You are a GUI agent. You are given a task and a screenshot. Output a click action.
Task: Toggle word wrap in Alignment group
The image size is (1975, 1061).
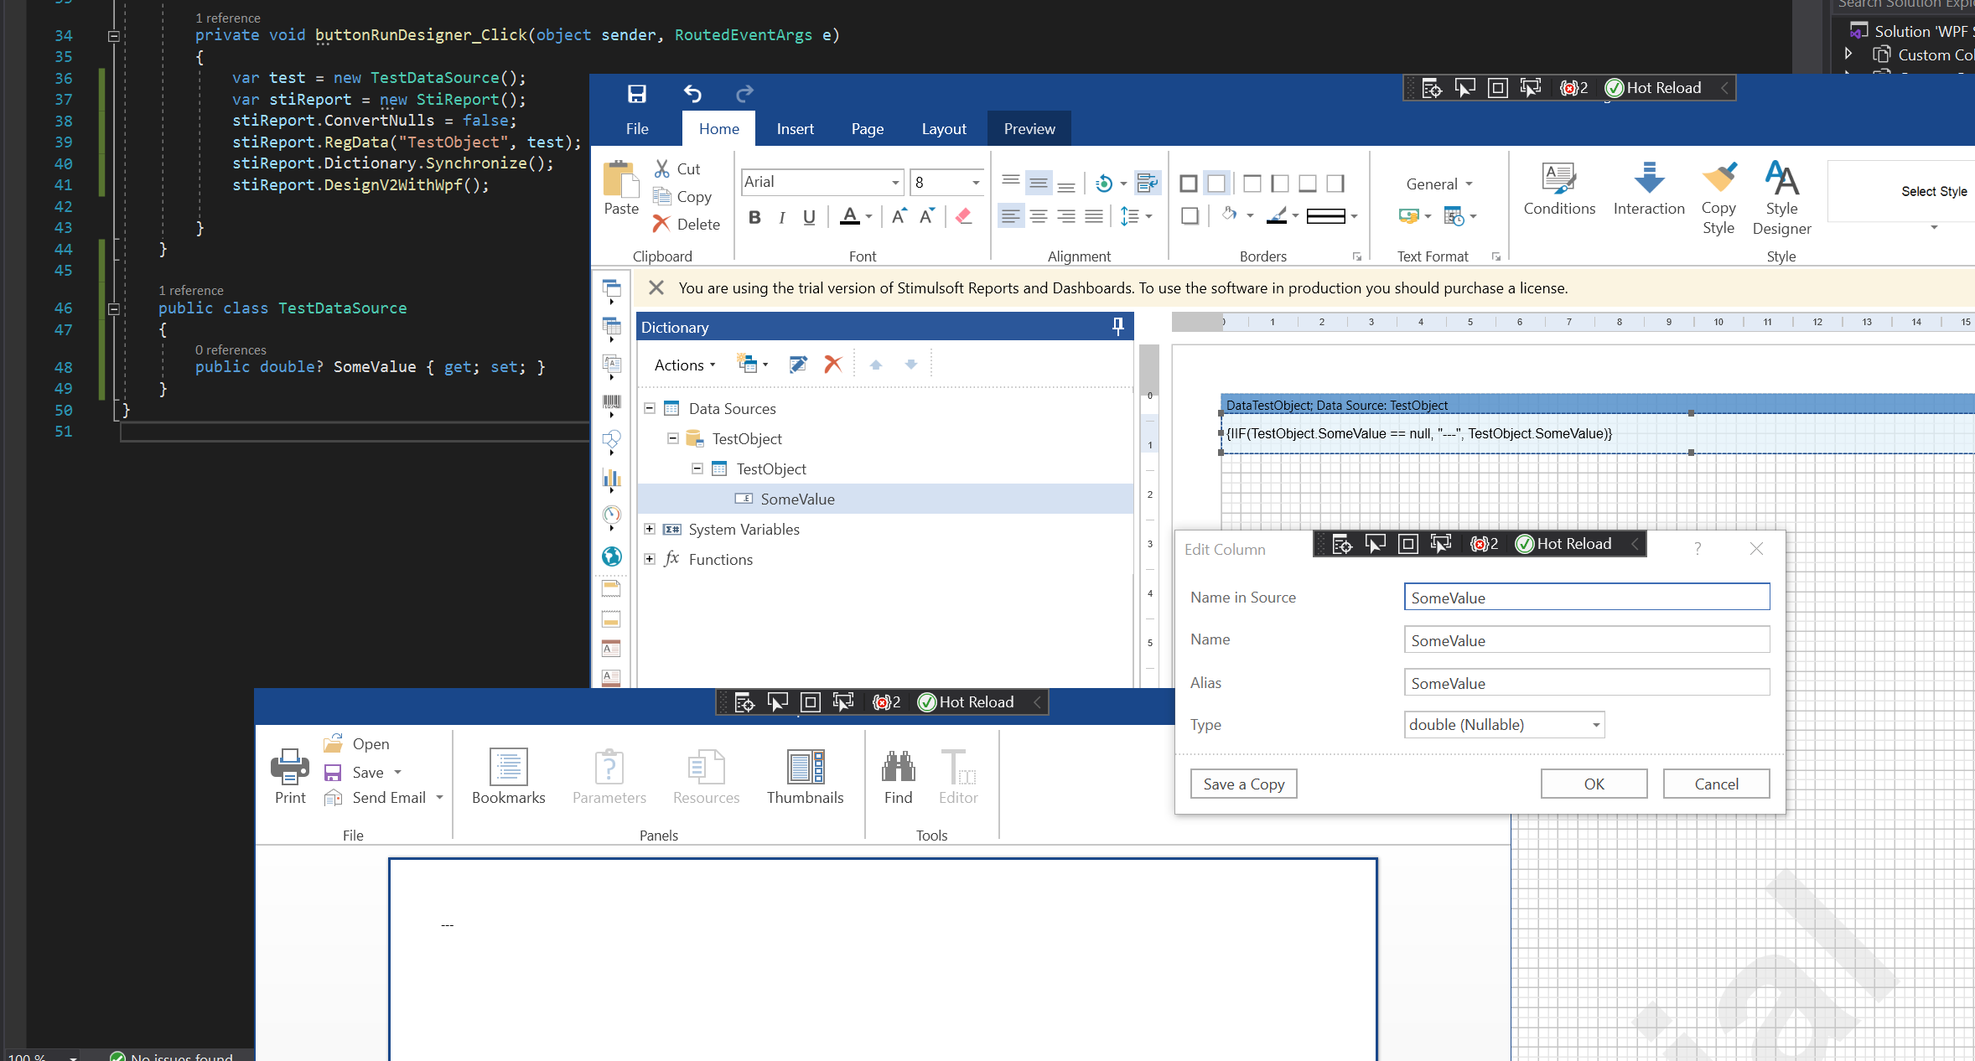tap(1148, 182)
